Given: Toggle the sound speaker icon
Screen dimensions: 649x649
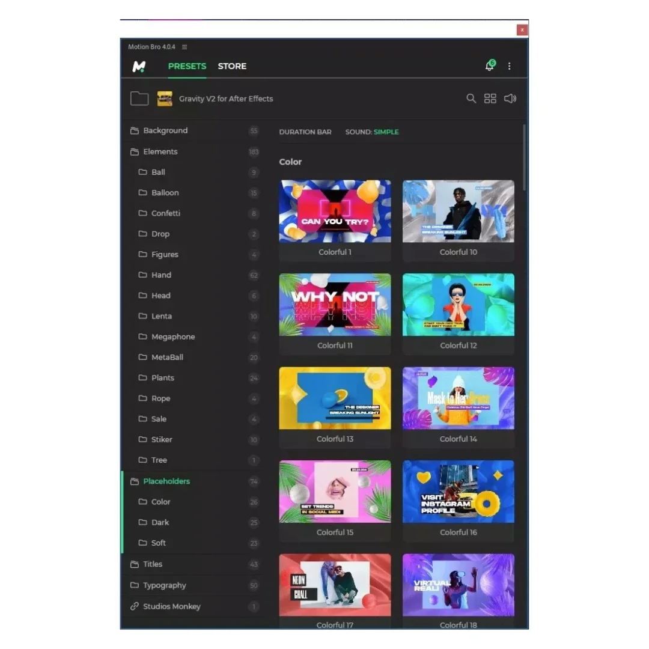Looking at the screenshot, I should [x=510, y=99].
